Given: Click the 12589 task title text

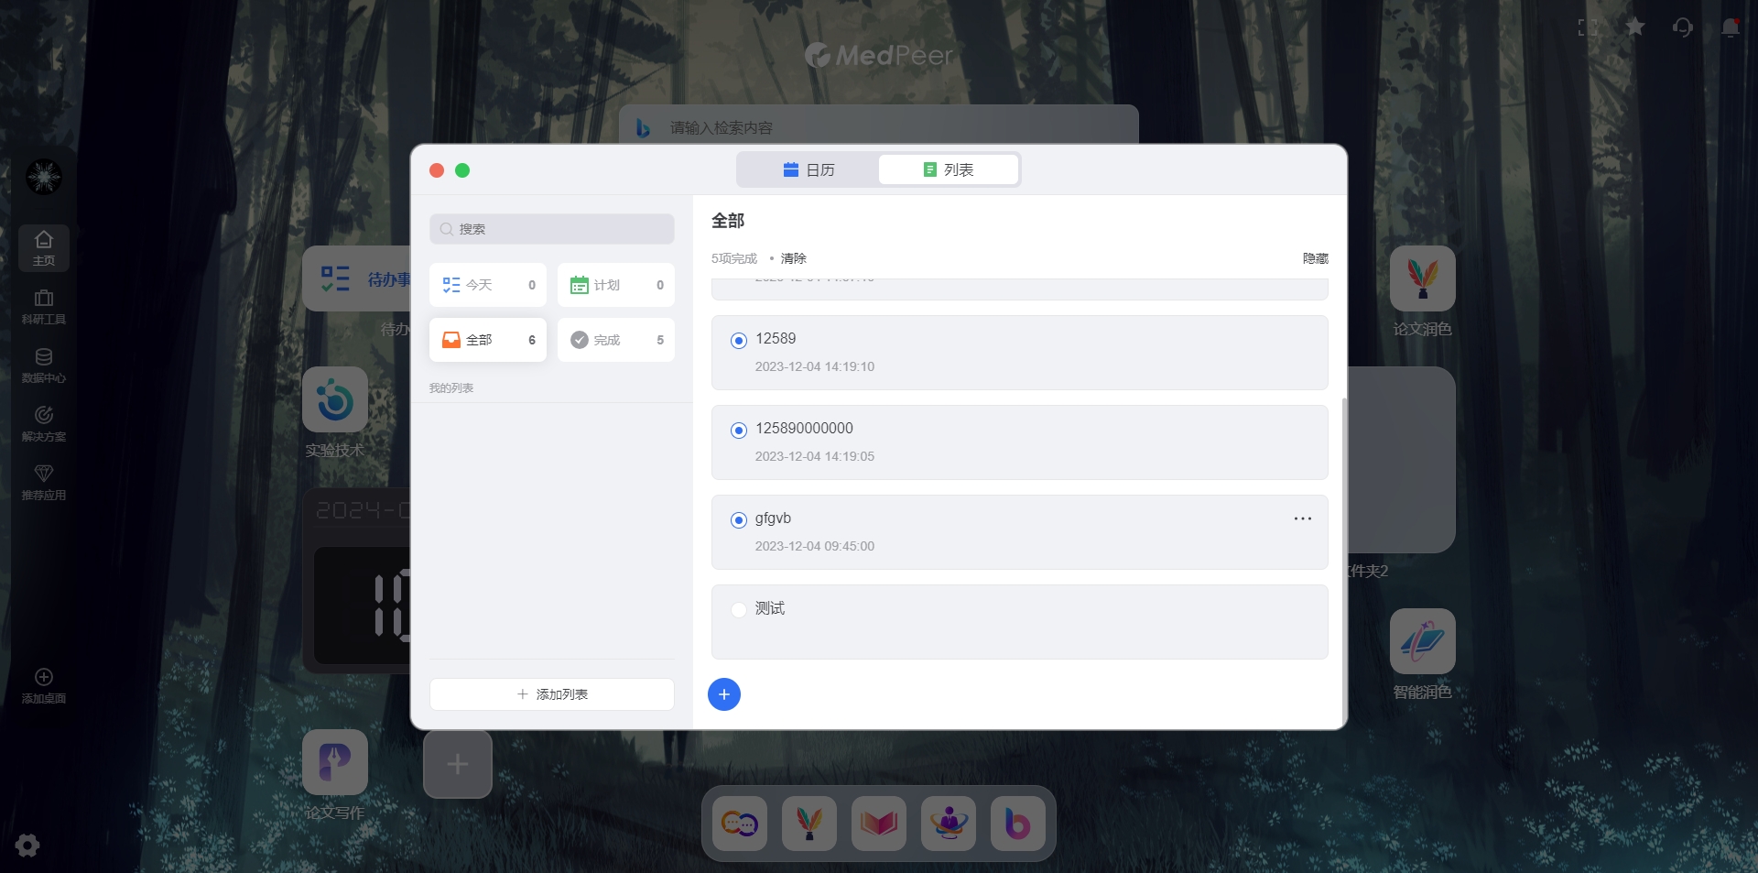Looking at the screenshot, I should pyautogui.click(x=776, y=339).
